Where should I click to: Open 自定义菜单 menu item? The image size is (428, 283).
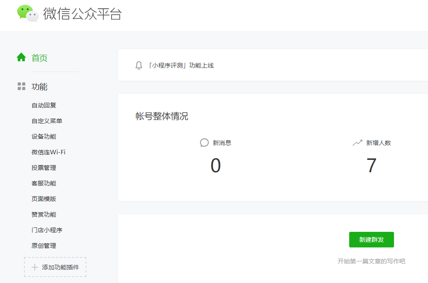tap(47, 121)
